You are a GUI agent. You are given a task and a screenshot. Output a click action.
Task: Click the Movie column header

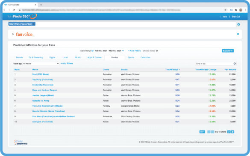click(x=35, y=70)
